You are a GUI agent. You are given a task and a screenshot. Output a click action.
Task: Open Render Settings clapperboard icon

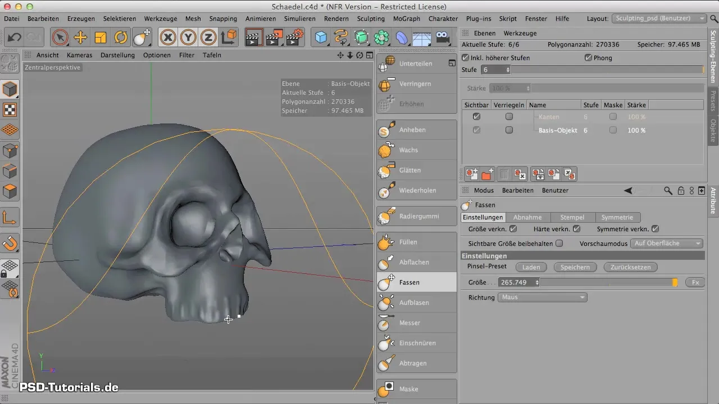coord(294,38)
